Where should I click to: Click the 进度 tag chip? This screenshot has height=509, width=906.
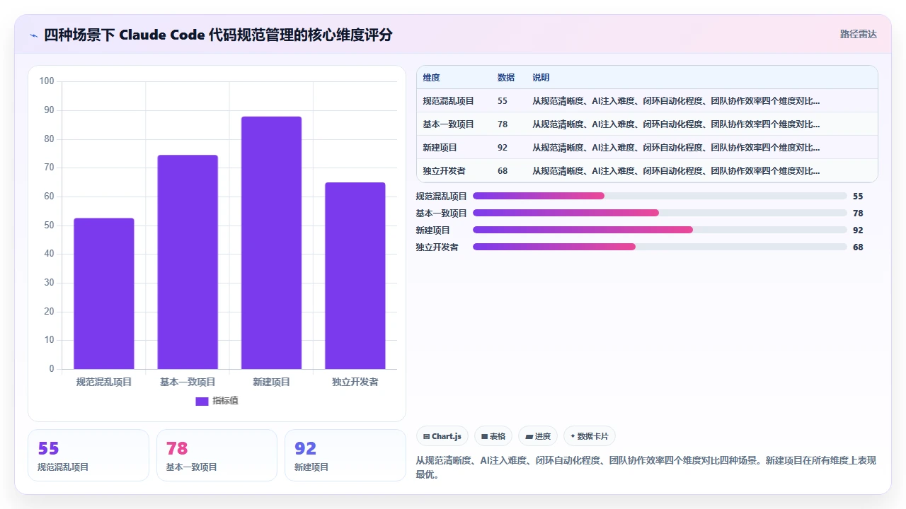pyautogui.click(x=538, y=436)
